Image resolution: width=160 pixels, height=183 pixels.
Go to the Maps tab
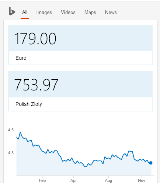pyautogui.click(x=90, y=13)
